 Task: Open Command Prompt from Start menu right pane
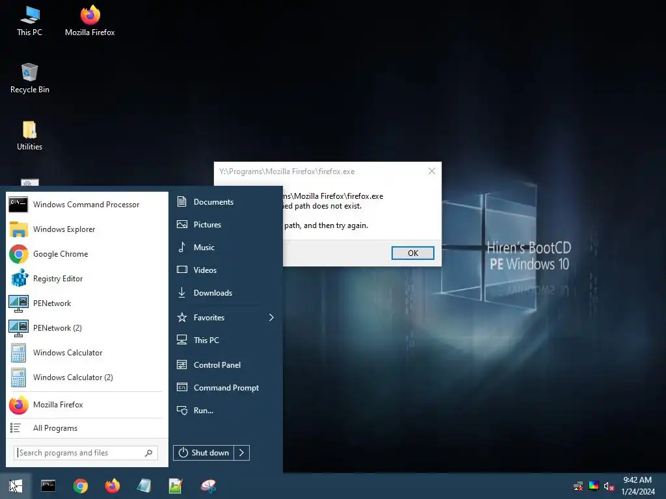(x=226, y=388)
